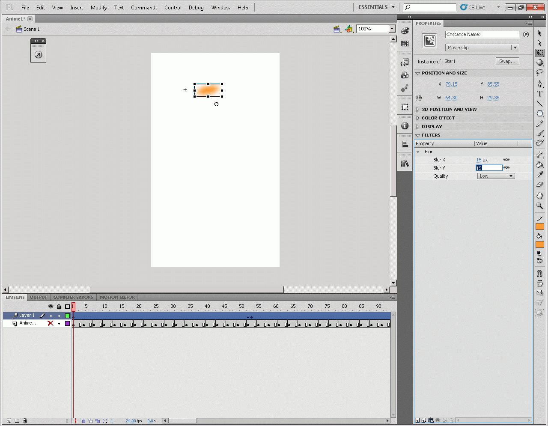Choose the Eraser tool

pyautogui.click(x=539, y=185)
